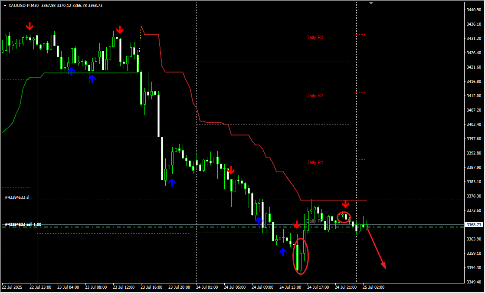Click the blue up arrow near 24 Jul 09:00

[259, 221]
